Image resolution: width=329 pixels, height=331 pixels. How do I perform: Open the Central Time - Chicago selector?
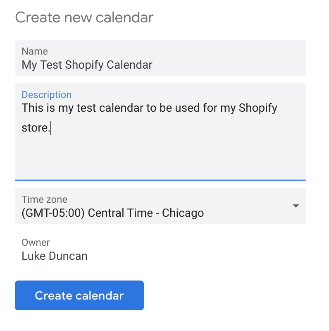tap(160, 206)
